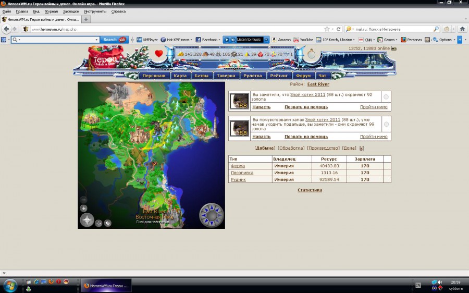This screenshot has width=469, height=293.
Task: Open the Закладки menu
Action: pyautogui.click(x=71, y=11)
